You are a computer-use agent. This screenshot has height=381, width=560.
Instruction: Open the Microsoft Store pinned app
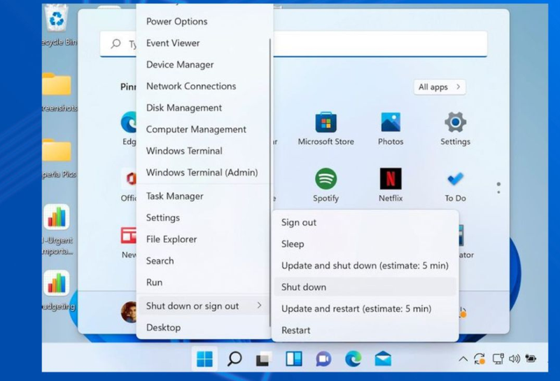click(325, 129)
